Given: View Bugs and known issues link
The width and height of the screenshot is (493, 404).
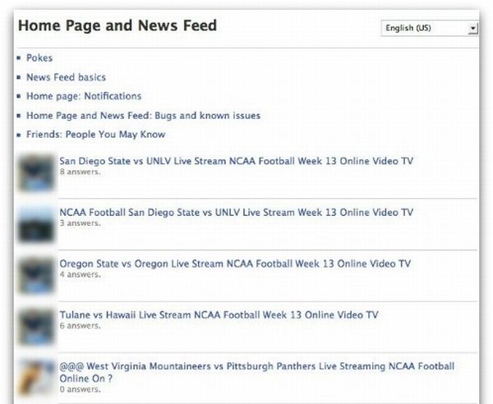Looking at the screenshot, I should 143,116.
